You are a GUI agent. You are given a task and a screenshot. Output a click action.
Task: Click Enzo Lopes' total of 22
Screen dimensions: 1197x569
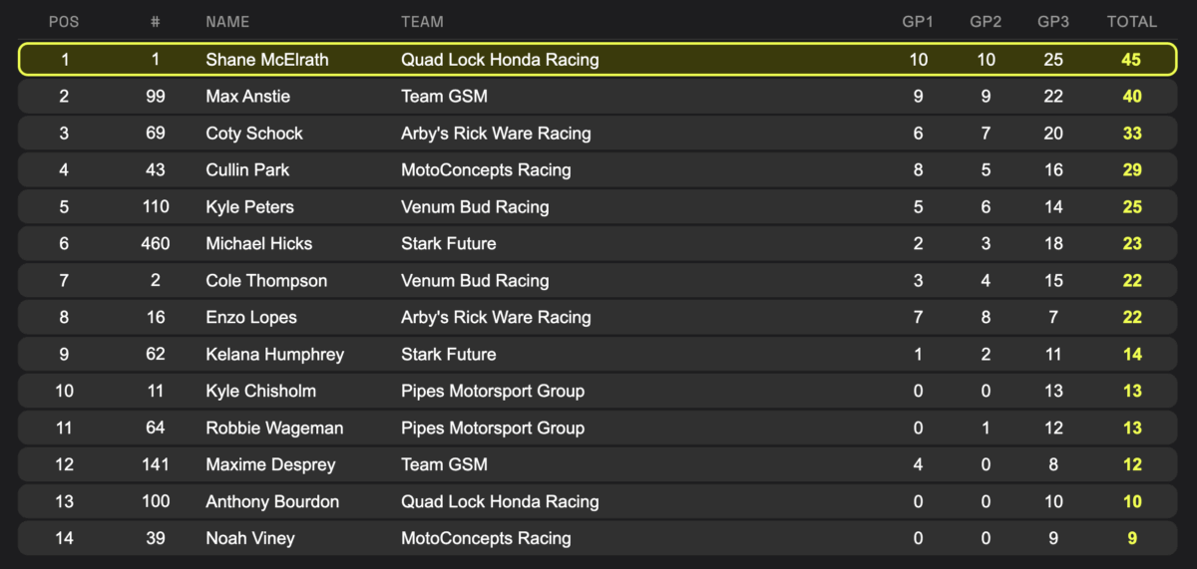point(1131,318)
